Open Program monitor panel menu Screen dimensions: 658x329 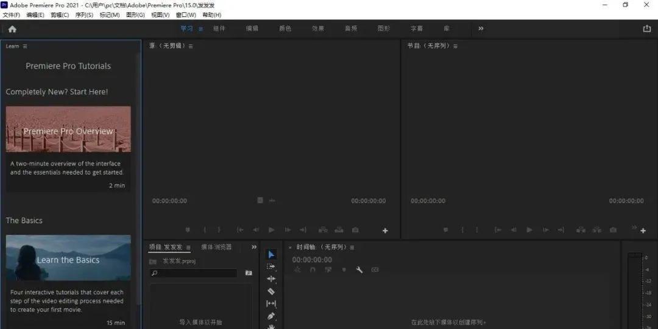coord(455,46)
